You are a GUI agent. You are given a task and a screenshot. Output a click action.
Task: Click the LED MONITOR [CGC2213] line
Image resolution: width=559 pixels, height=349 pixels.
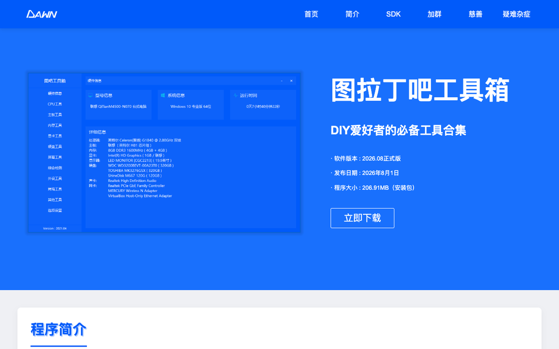[x=140, y=161]
